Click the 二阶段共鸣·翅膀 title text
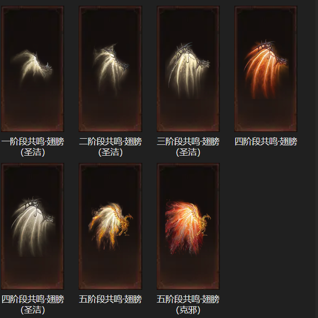The width and height of the screenshot is (318, 318). click(x=110, y=141)
